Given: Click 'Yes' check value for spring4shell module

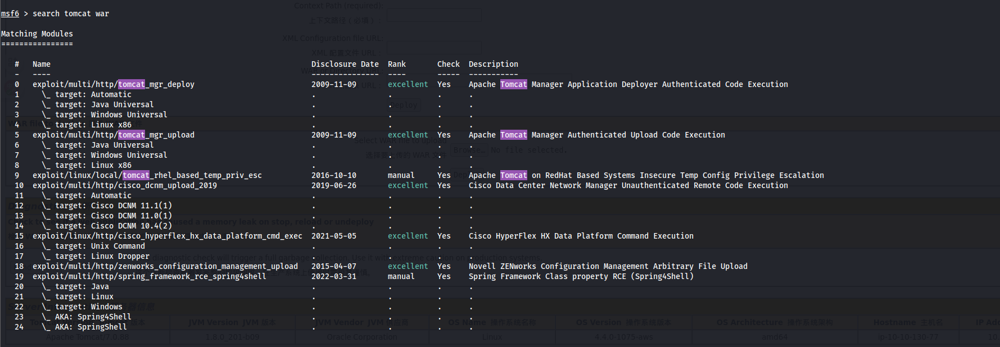Looking at the screenshot, I should [x=444, y=276].
